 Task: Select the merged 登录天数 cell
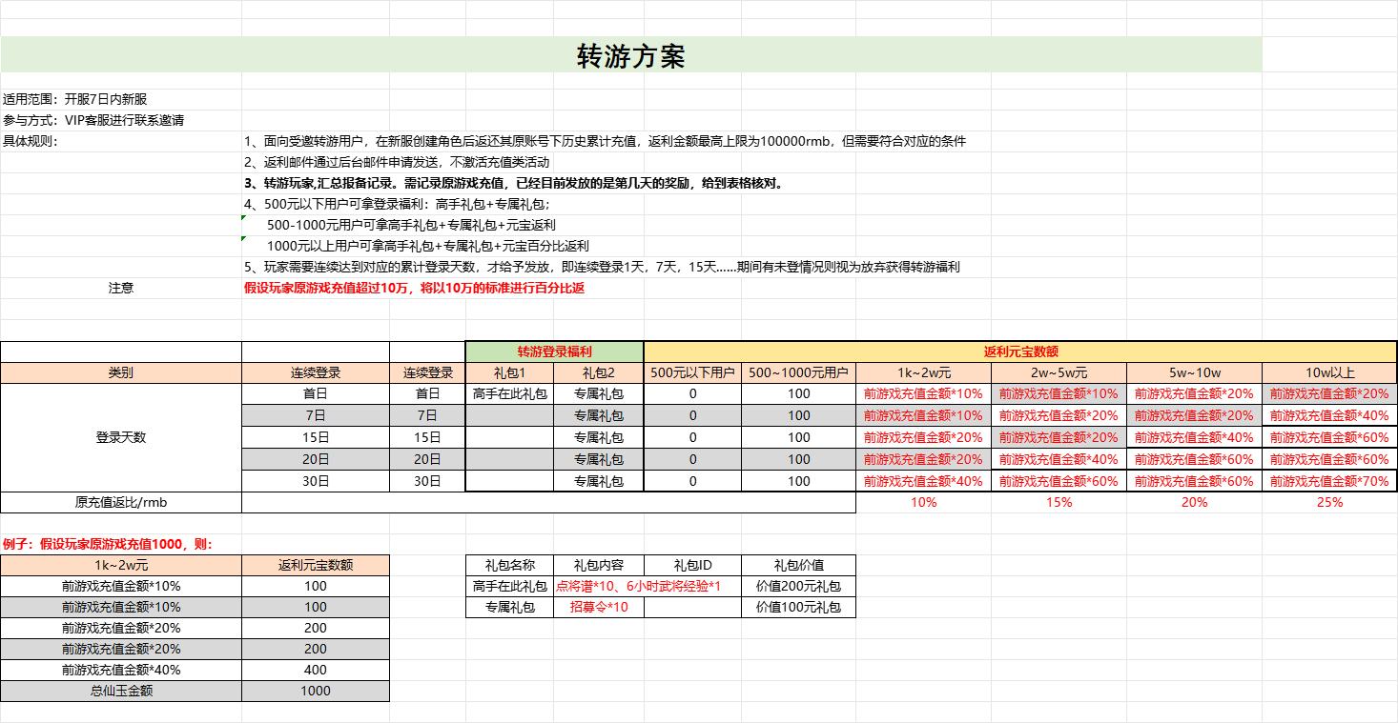pos(121,437)
